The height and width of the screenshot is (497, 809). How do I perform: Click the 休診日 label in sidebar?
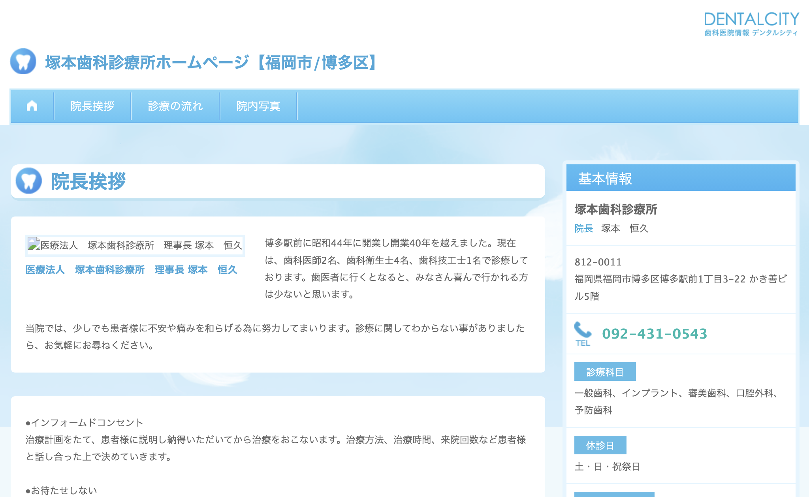click(x=600, y=445)
